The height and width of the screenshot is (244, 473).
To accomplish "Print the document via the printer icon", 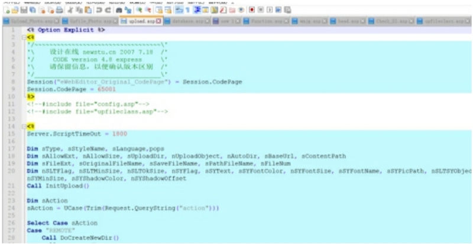I will tap(60, 10).
